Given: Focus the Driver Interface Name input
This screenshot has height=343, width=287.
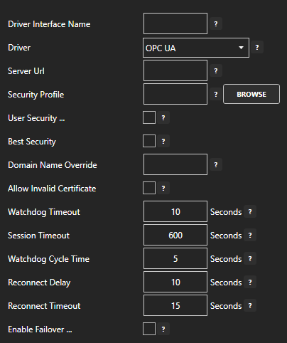Looking at the screenshot, I should (x=175, y=23).
